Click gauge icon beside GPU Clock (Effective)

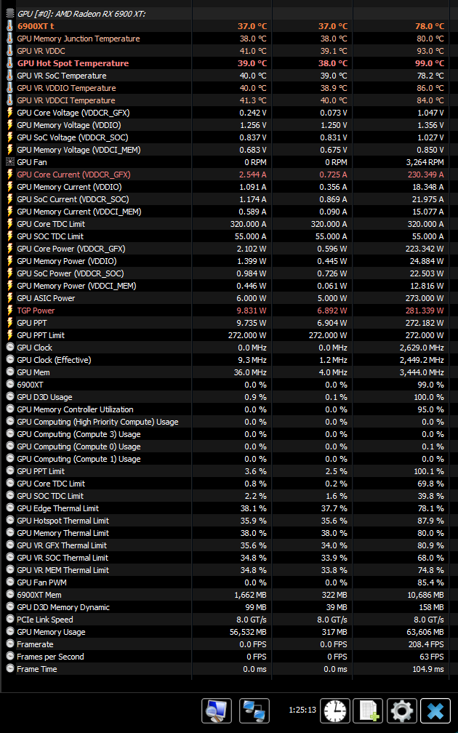tap(10, 360)
